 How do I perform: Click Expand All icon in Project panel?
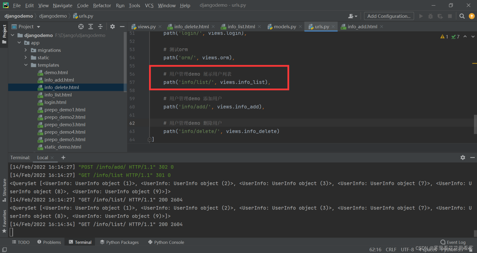click(x=91, y=26)
